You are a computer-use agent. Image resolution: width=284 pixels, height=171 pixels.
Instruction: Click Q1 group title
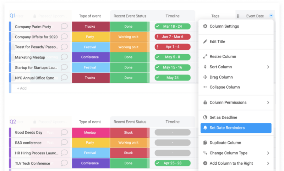click(13, 16)
